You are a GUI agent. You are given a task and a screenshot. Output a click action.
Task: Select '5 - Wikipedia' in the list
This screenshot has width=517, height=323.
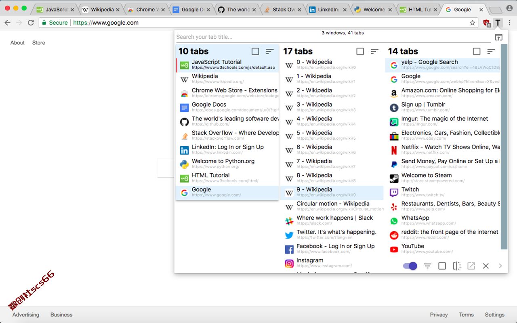332,136
